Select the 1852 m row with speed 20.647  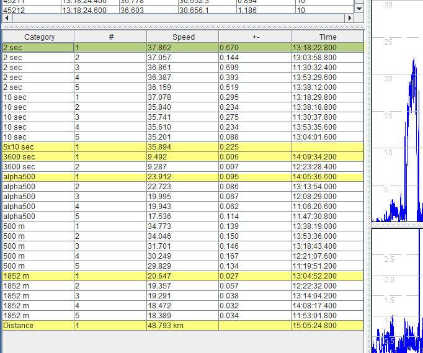click(x=183, y=276)
